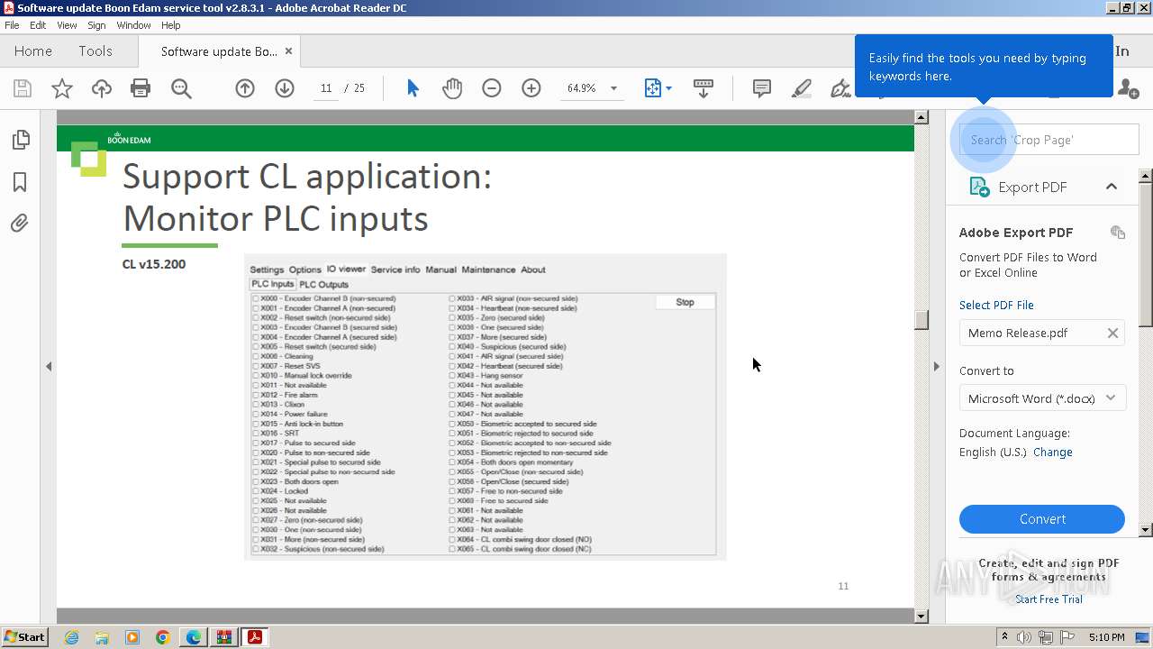
Task: Click the blue Convert button
Action: [1042, 519]
